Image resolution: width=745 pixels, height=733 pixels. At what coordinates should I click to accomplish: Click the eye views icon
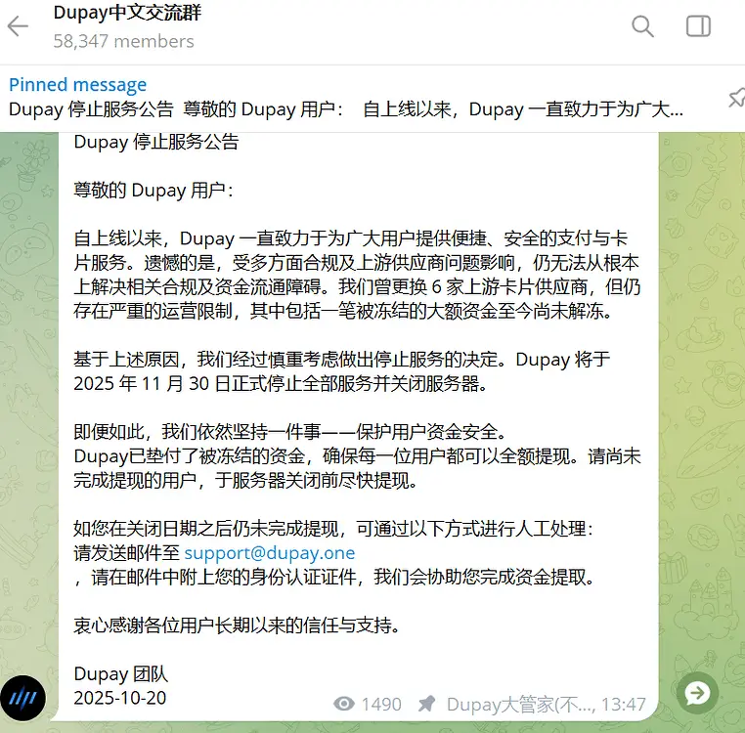344,704
